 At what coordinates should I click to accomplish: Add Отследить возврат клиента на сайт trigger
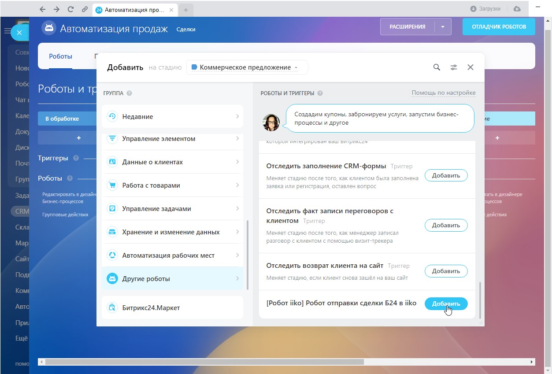coord(446,271)
